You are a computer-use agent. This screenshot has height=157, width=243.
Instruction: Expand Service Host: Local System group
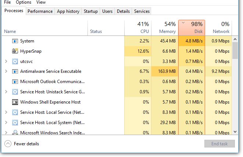6,123
